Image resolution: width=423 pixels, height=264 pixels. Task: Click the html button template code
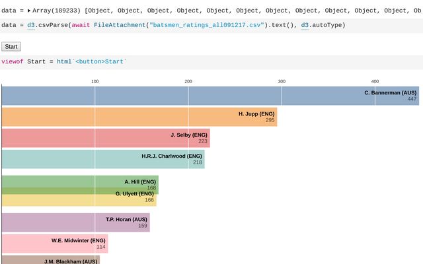click(x=91, y=61)
